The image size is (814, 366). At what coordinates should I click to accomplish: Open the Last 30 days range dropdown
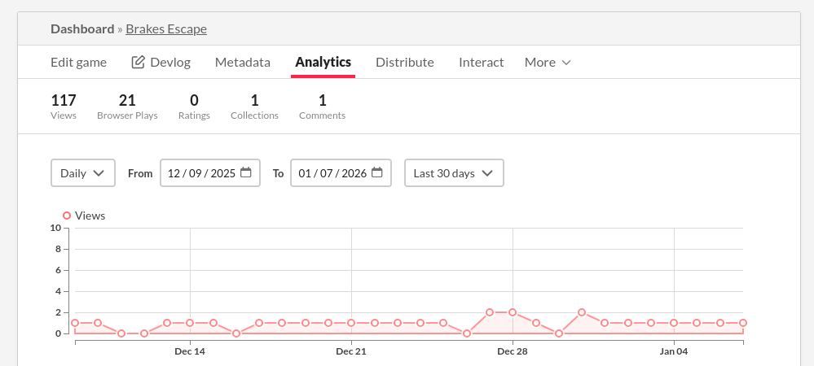click(x=454, y=173)
